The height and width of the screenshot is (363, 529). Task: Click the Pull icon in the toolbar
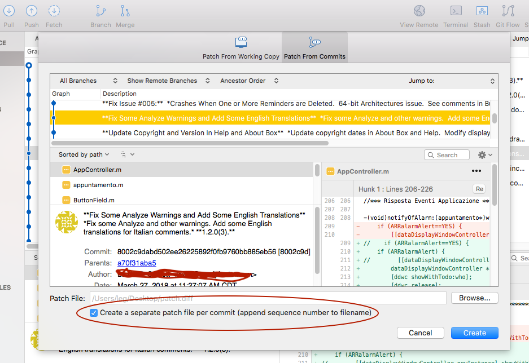8,11
